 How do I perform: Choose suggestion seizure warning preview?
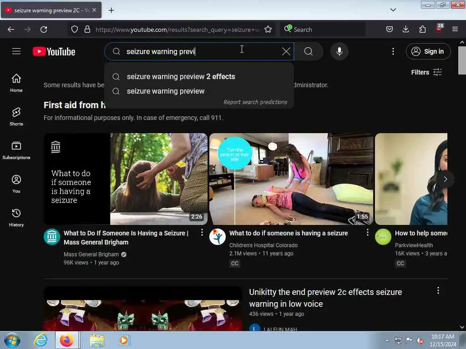click(199, 91)
